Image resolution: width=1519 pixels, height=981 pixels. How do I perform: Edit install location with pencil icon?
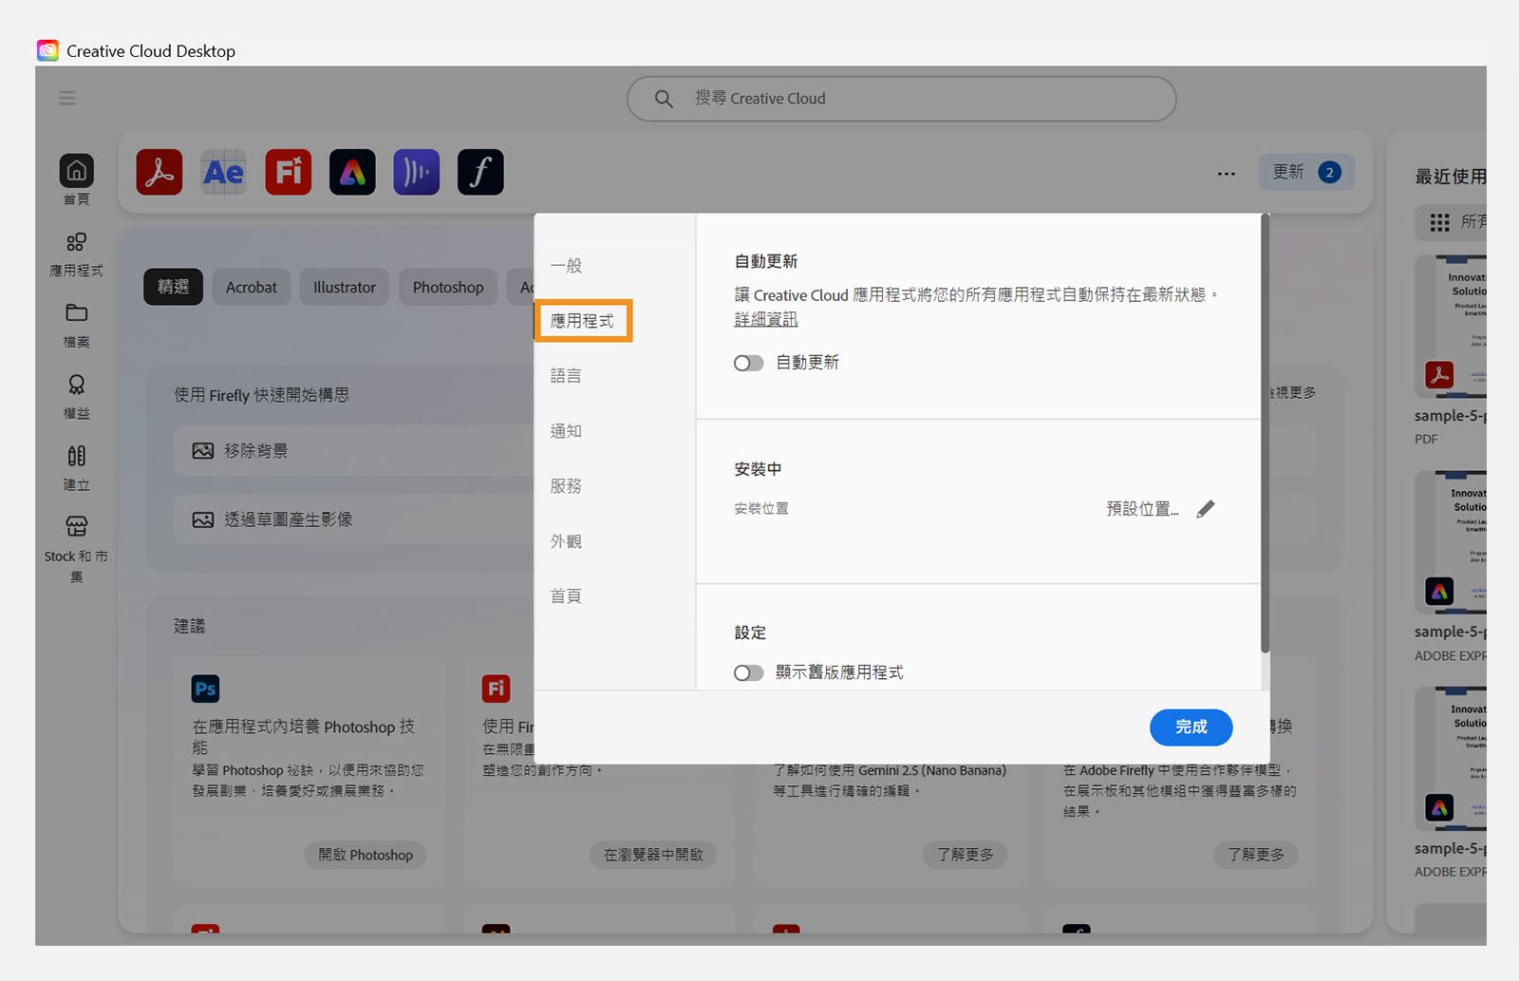(1206, 509)
